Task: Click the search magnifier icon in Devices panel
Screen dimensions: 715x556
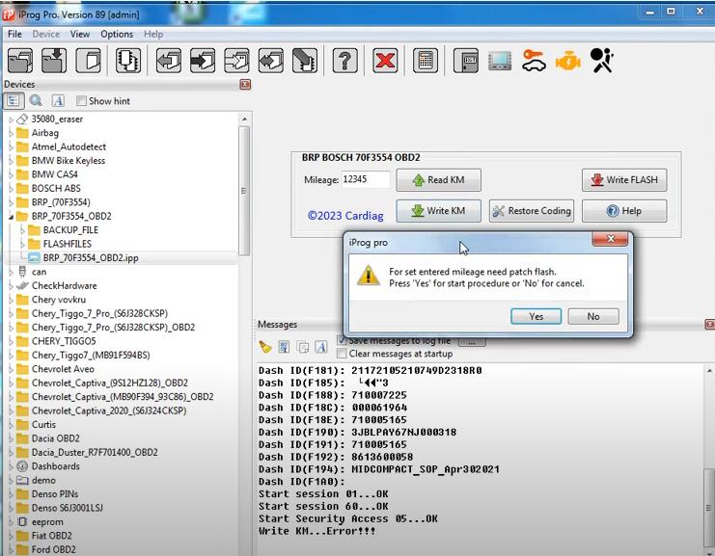Action: [x=36, y=100]
